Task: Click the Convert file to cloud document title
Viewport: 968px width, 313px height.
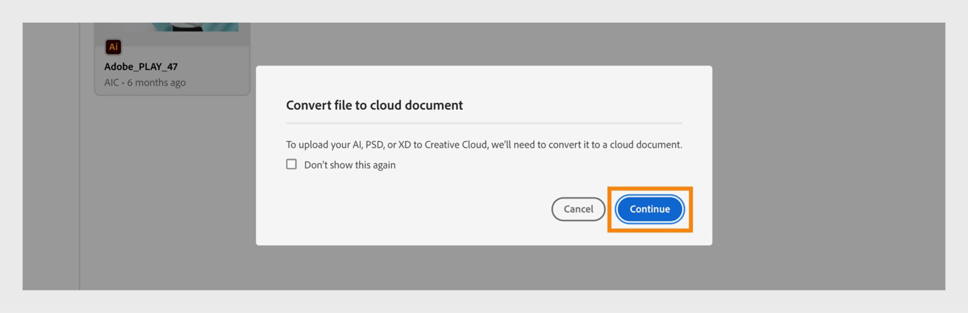Action: [x=374, y=105]
